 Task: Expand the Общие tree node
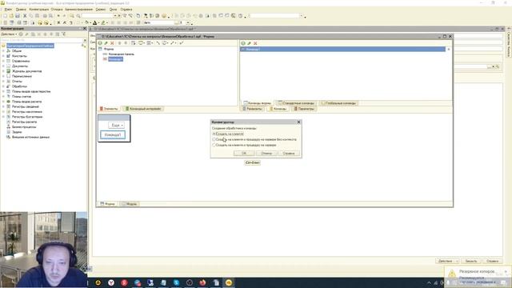(3, 51)
